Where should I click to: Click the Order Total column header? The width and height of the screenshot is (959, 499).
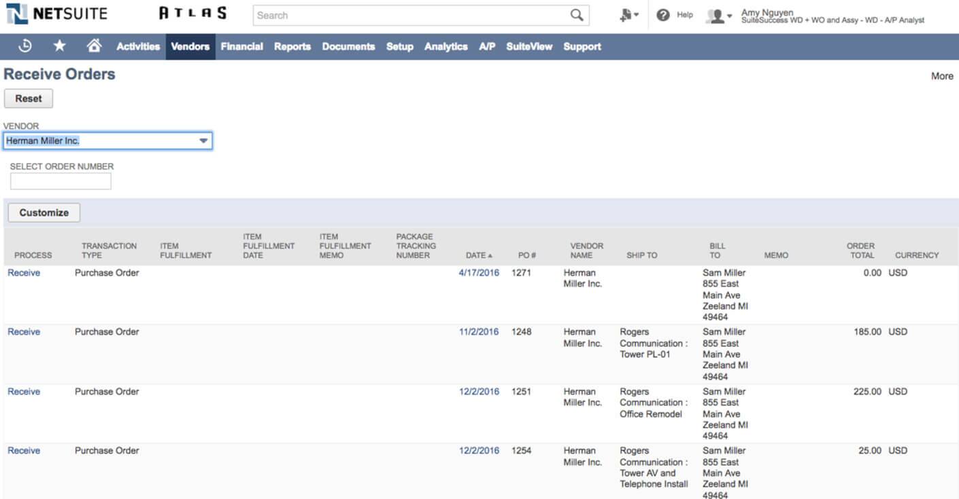860,251
